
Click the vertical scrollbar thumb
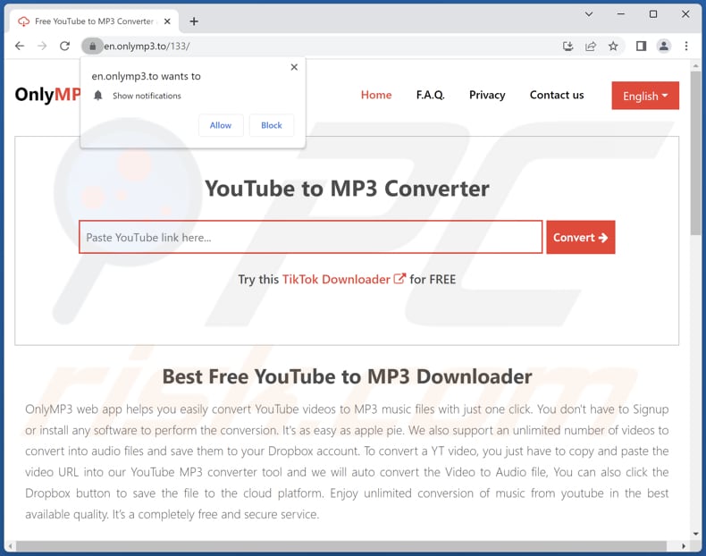[x=695, y=153]
